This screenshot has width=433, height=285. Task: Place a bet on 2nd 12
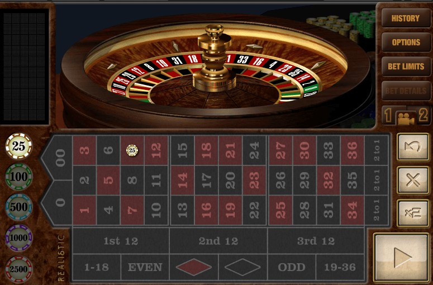[218, 241]
